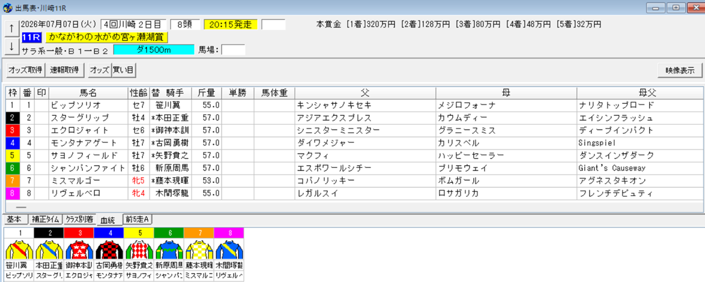Switch to the 基本 tab
This screenshot has width=705, height=282.
click(14, 220)
